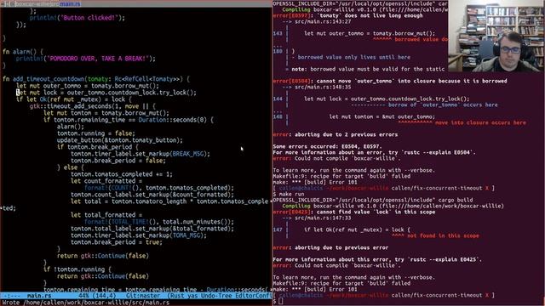This screenshot has width=545, height=306.
Task: Click error[E0425] cannot find value 'lock' in terminal
Action: coord(354,212)
